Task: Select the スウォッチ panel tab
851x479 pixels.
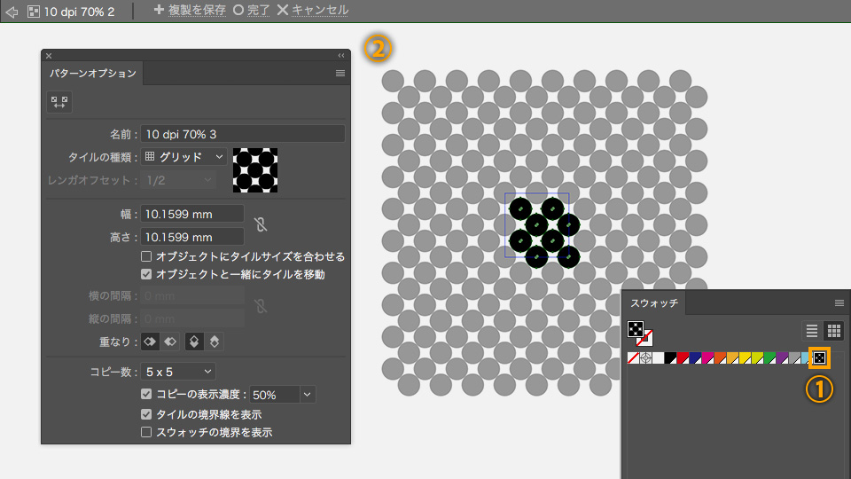Action: pos(654,303)
